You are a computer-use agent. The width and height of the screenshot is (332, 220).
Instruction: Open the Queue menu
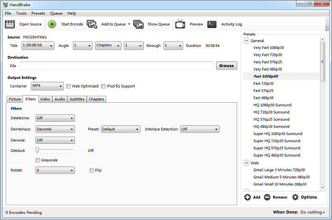(56, 13)
